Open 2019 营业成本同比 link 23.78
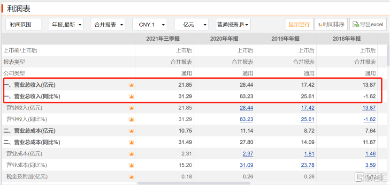 [x=307, y=165]
